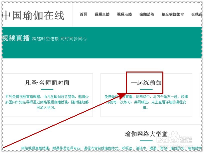Open the 瑜伽网络大学堂 section title
The width and height of the screenshot is (204, 153).
click(x=146, y=134)
